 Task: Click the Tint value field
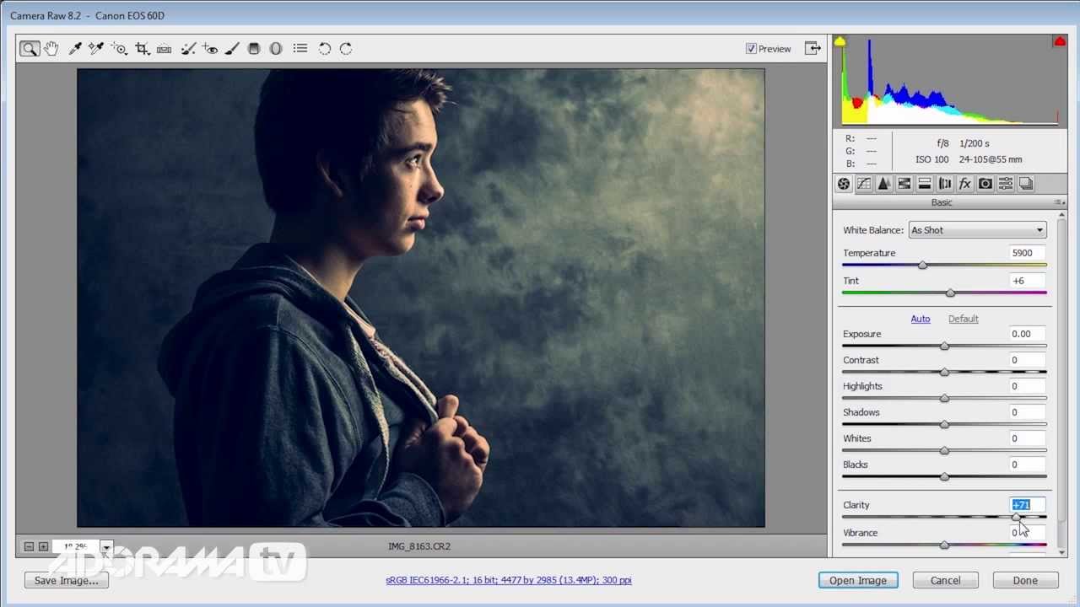(1028, 281)
